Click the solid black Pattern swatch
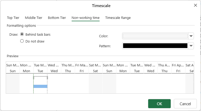Screen dimensions: 201x111 point(155,46)
